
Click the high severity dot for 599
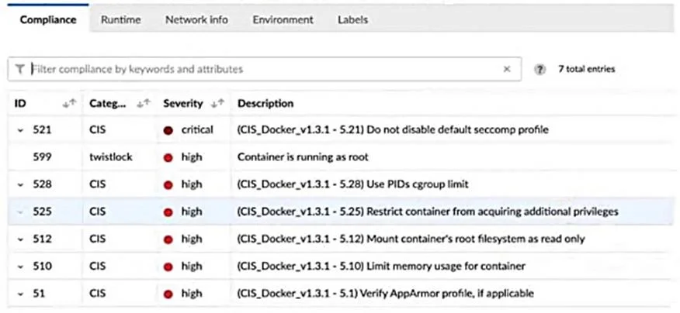click(168, 157)
